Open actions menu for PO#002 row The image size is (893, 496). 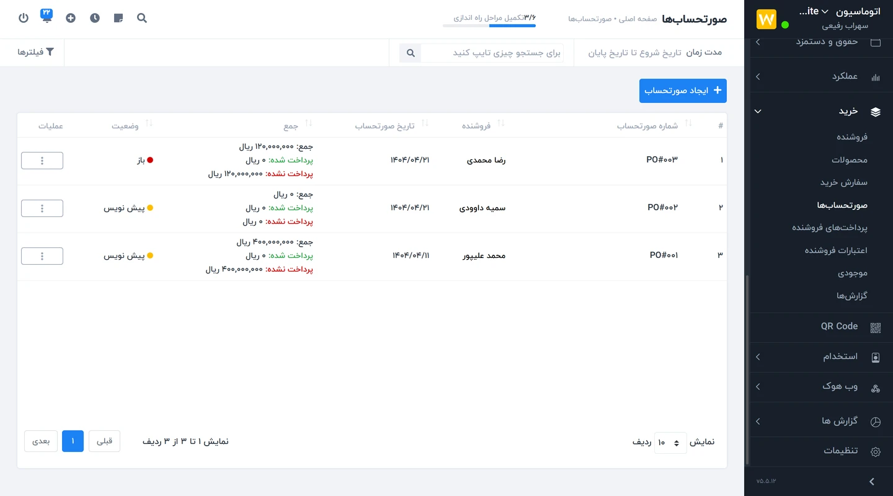click(42, 208)
